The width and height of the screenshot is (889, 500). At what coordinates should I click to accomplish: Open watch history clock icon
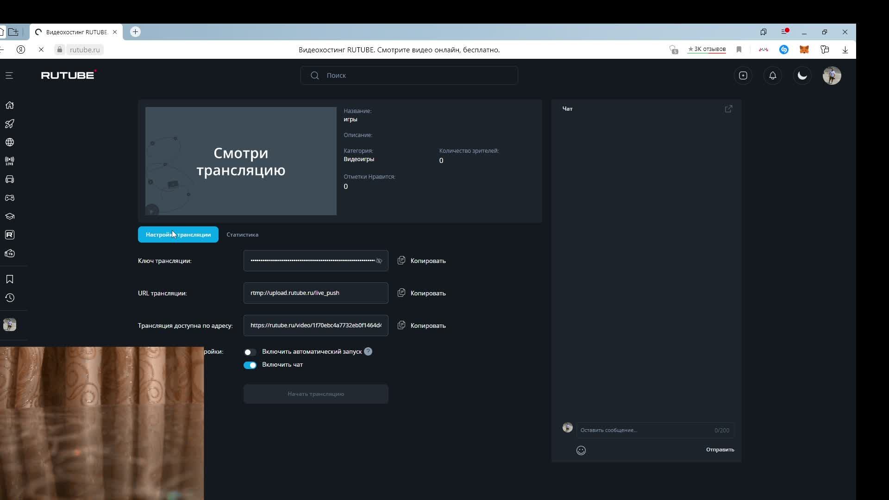(x=10, y=298)
